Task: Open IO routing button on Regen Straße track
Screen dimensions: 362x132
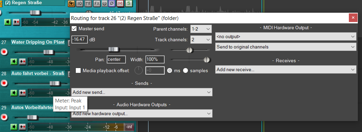Action: (x=80, y=3)
